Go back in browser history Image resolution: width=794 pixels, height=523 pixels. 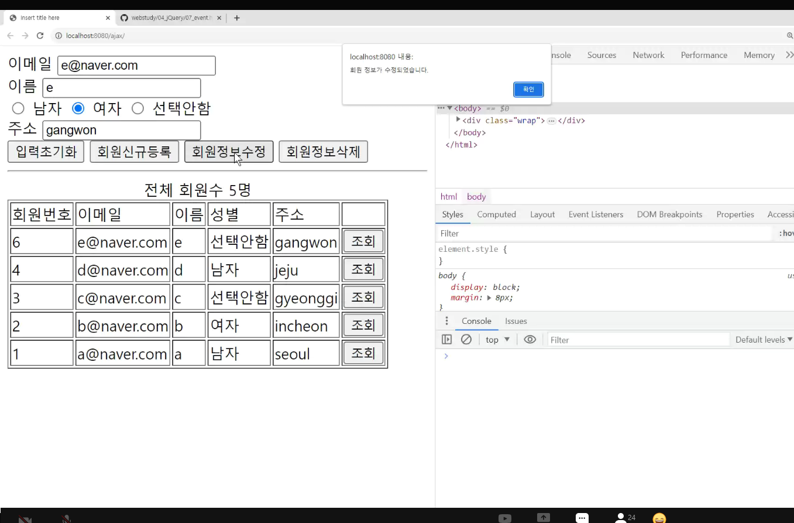[10, 36]
